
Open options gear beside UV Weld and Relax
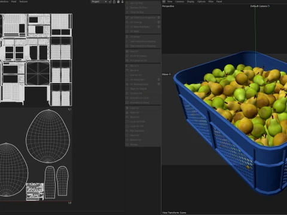coord(158,27)
